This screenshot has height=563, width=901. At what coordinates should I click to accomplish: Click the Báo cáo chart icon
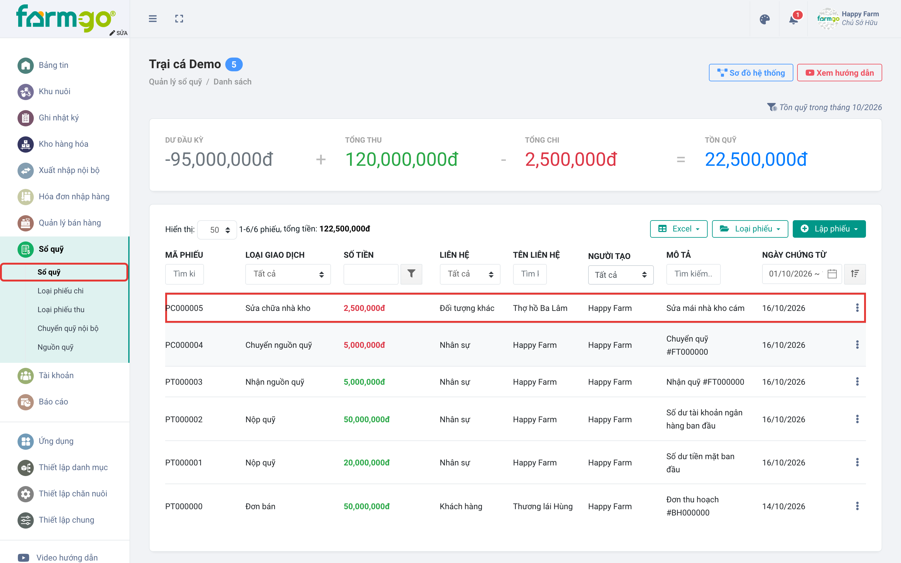coord(25,402)
